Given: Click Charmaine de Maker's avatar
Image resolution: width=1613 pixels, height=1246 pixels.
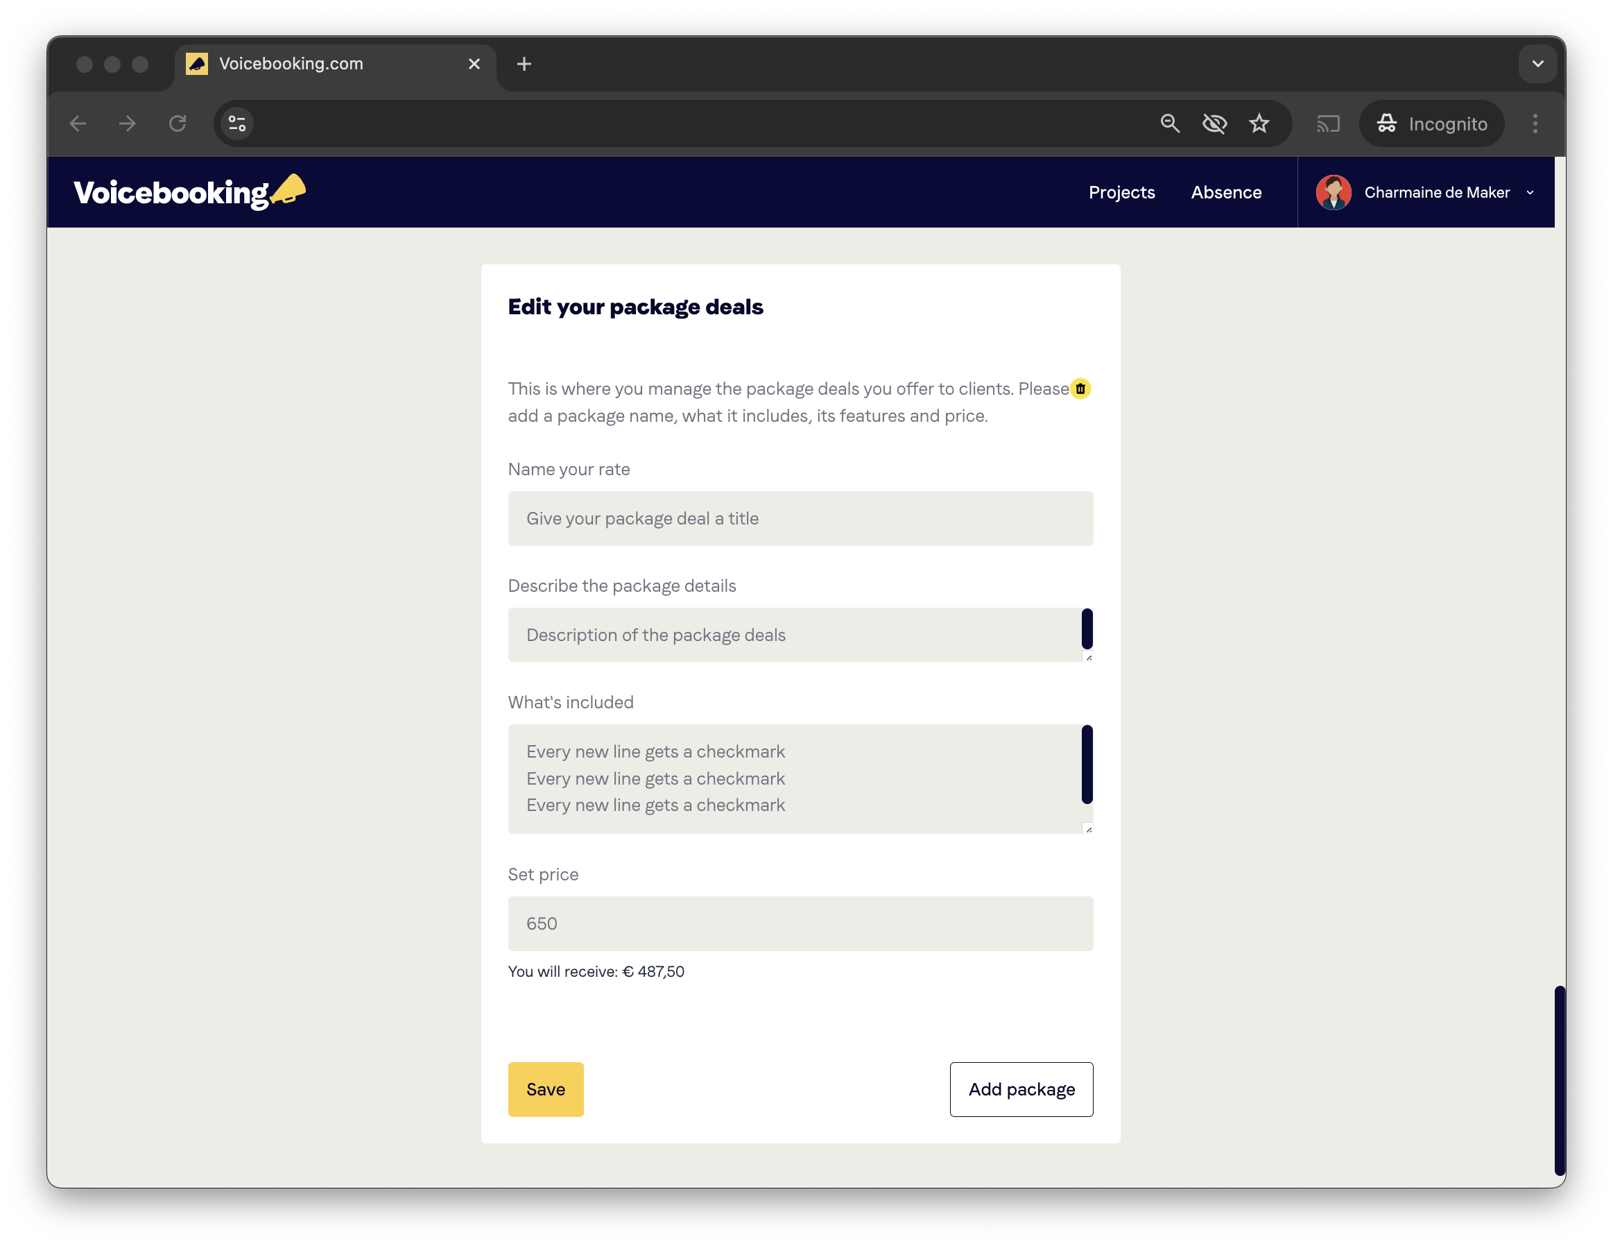Looking at the screenshot, I should (1333, 192).
